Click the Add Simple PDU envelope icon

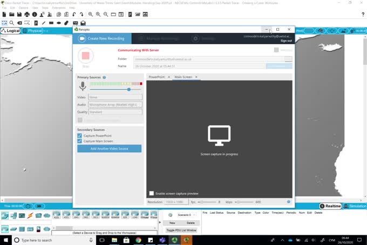[76, 23]
